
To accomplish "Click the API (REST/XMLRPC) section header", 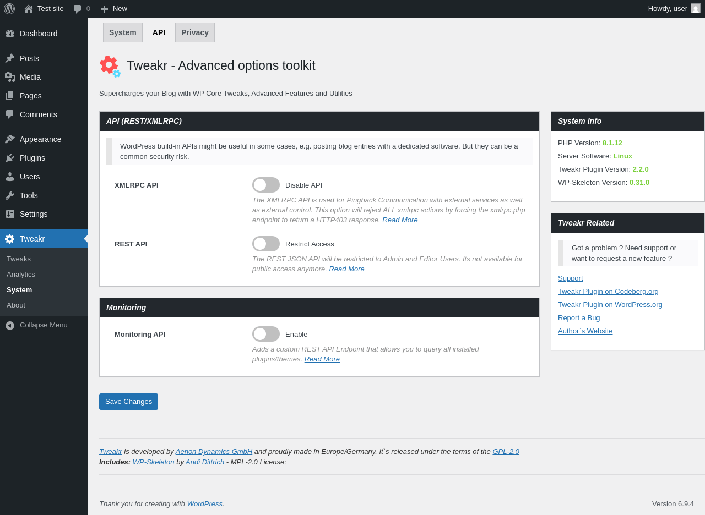I will click(x=319, y=122).
